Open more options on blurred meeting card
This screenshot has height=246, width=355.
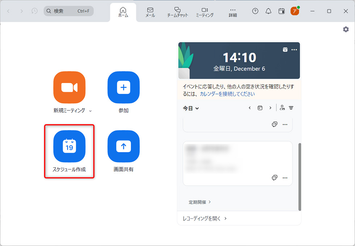click(x=285, y=178)
